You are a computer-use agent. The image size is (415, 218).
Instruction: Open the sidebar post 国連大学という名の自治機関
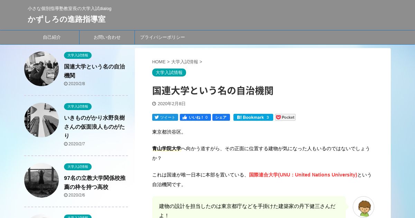pos(94,71)
